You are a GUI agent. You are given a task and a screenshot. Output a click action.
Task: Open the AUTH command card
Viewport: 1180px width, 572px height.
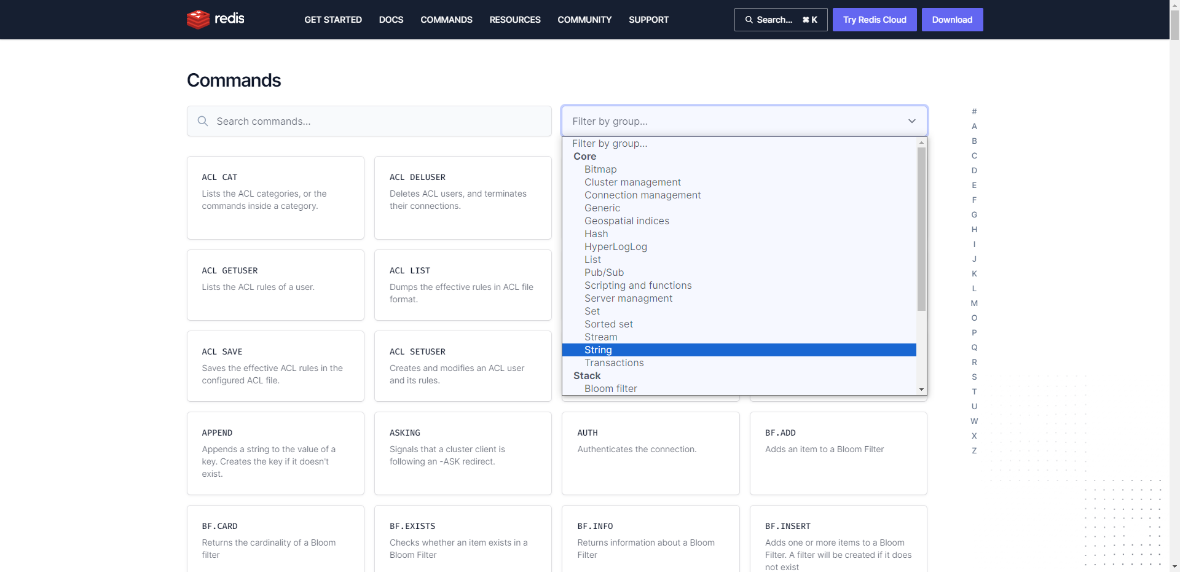[650, 453]
